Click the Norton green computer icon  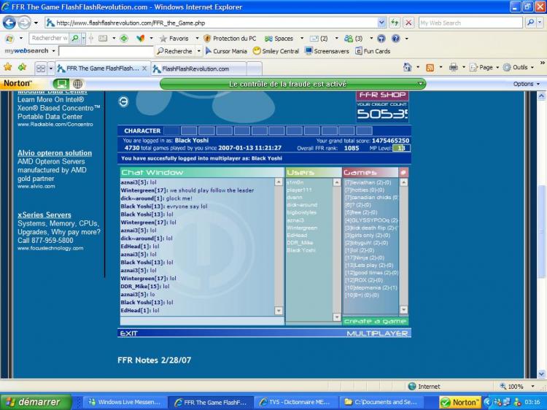[62, 84]
